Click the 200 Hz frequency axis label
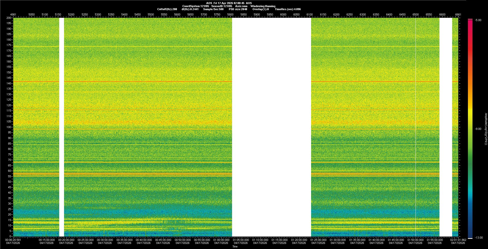 [x=9, y=18]
